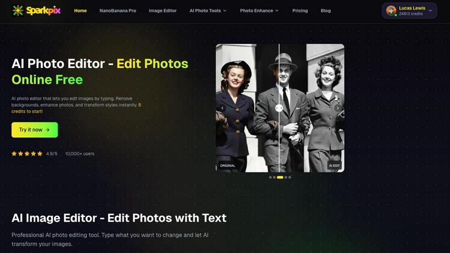This screenshot has height=253, width=450.
Task: Click the fifth rating star
Action: pos(39,153)
